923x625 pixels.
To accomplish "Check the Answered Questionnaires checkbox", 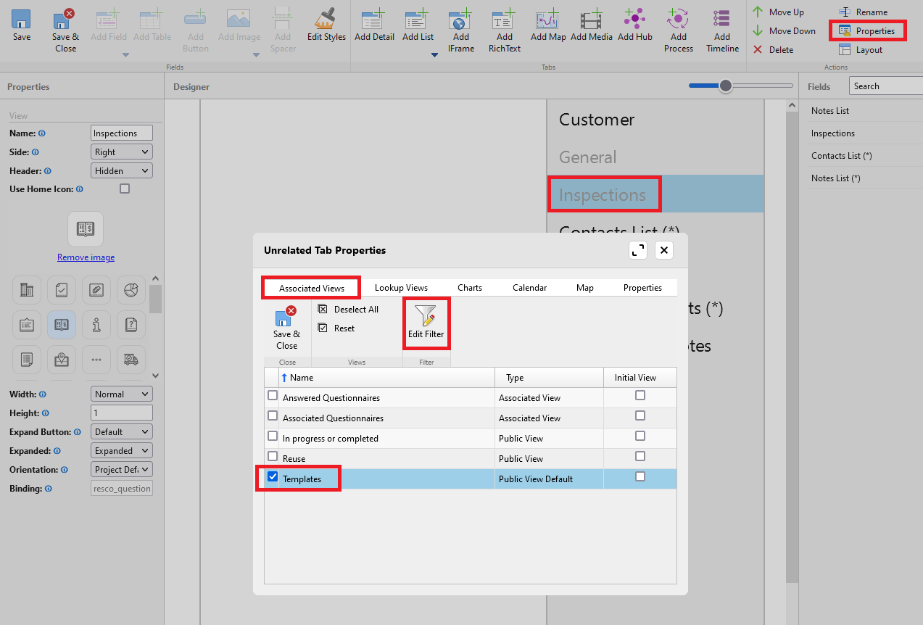I will (x=273, y=395).
